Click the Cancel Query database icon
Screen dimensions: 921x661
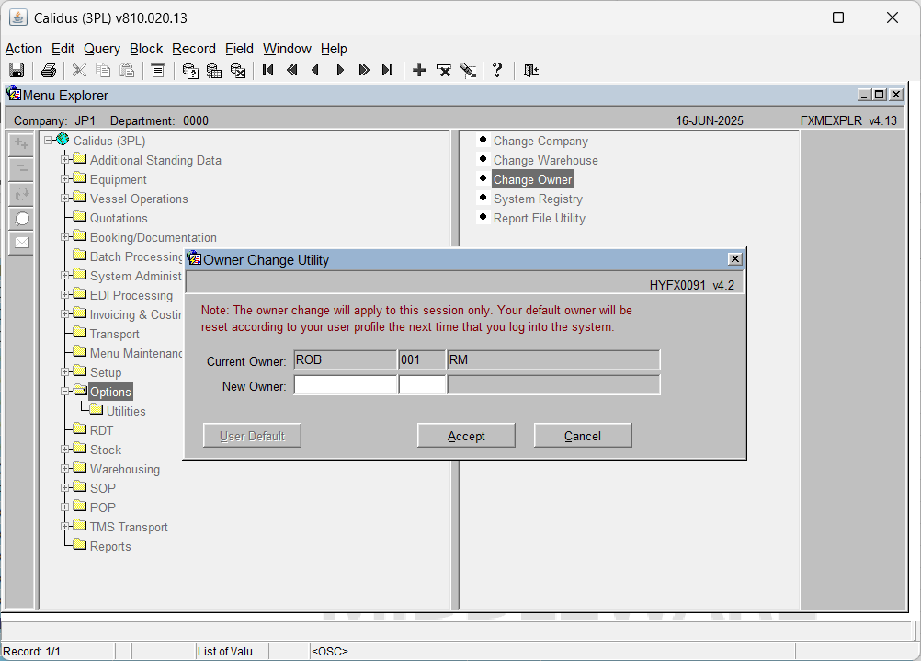238,71
